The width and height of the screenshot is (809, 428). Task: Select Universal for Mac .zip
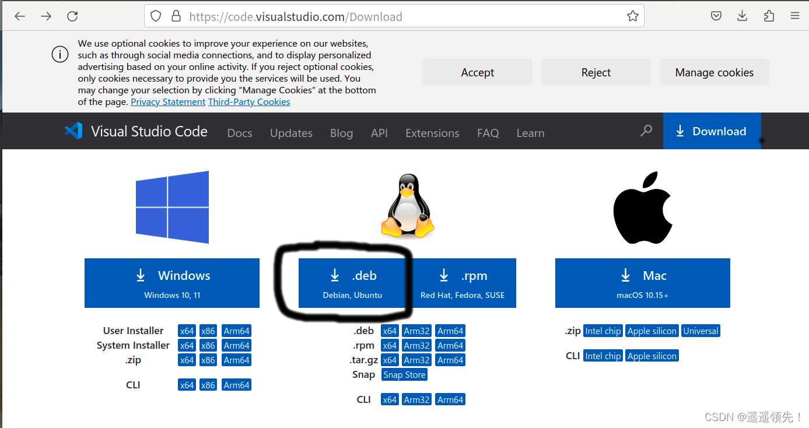701,331
